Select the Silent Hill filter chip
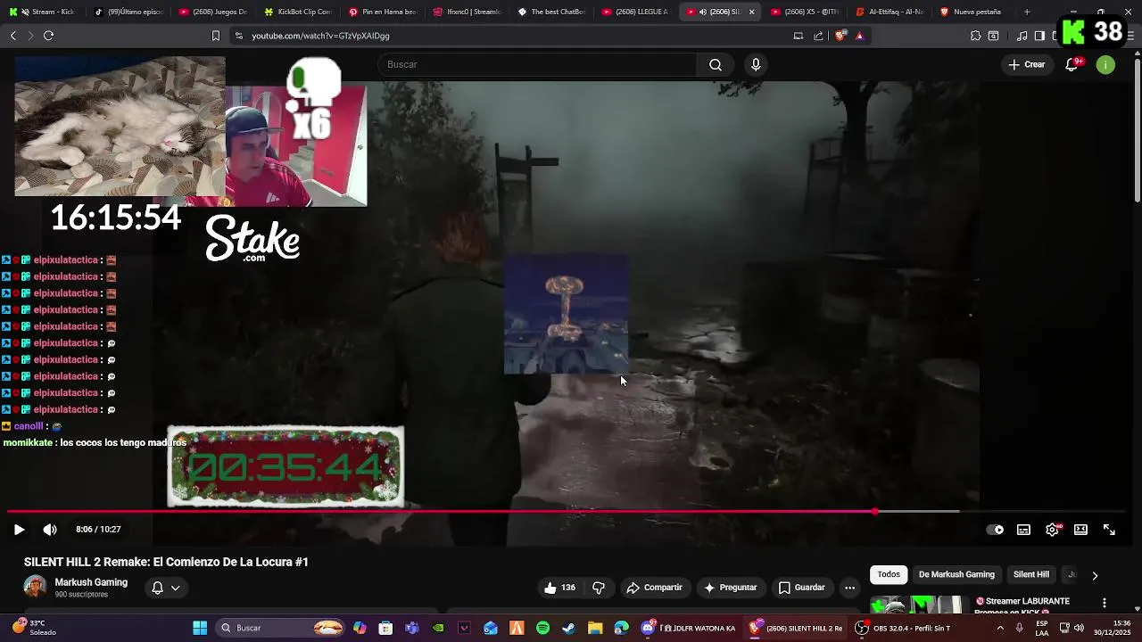1142x642 pixels. tap(1030, 575)
